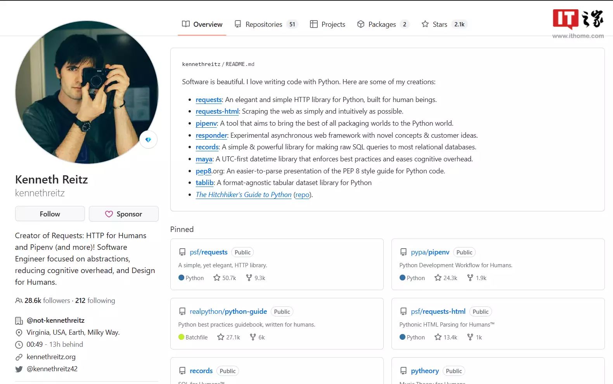Click repo icon beside psf/requests
The height and width of the screenshot is (384, 613).
coord(182,252)
